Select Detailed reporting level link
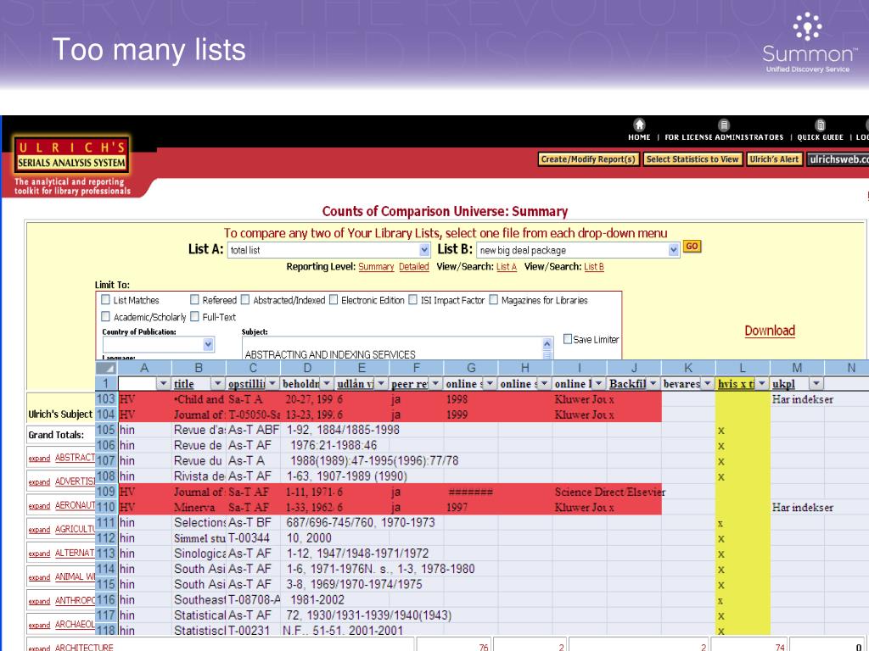Image resolution: width=869 pixels, height=651 pixels. coord(414,267)
